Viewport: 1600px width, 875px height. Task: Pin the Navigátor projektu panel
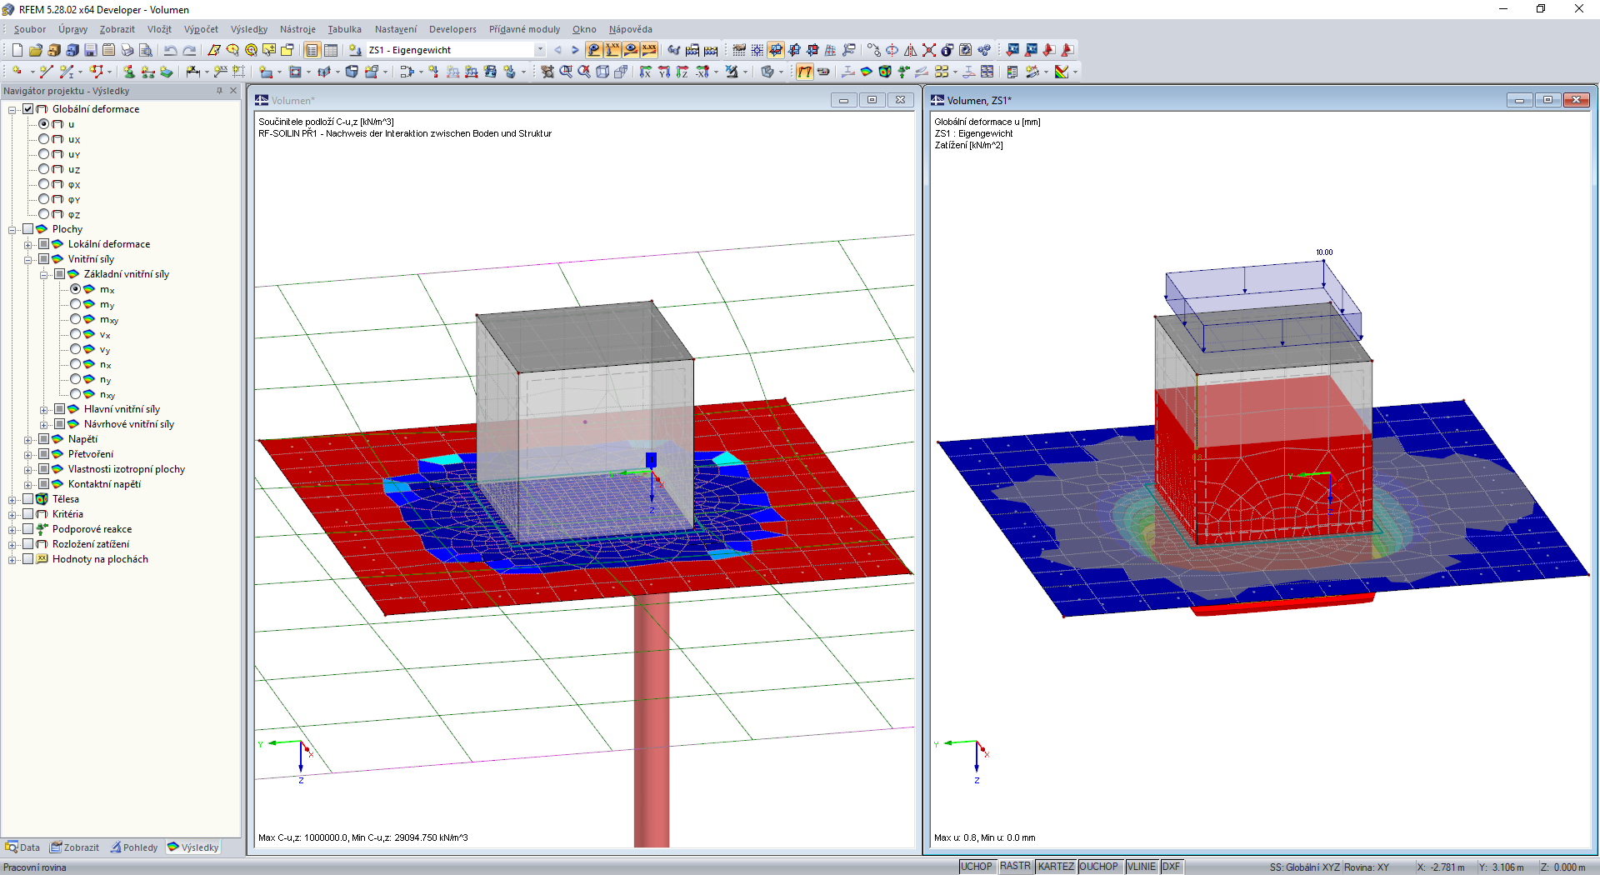click(x=220, y=91)
